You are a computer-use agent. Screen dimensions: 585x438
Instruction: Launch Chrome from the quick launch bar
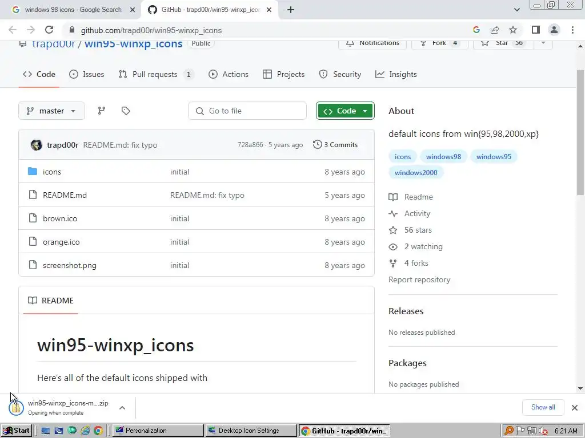(98, 431)
